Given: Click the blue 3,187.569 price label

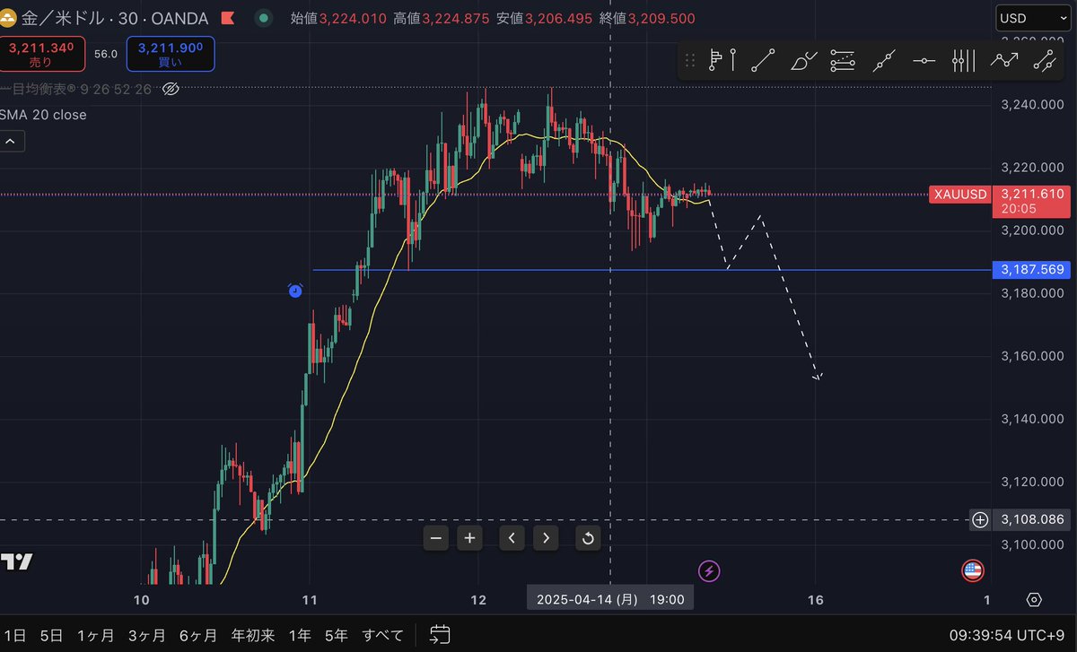Looking at the screenshot, I should point(1031,269).
